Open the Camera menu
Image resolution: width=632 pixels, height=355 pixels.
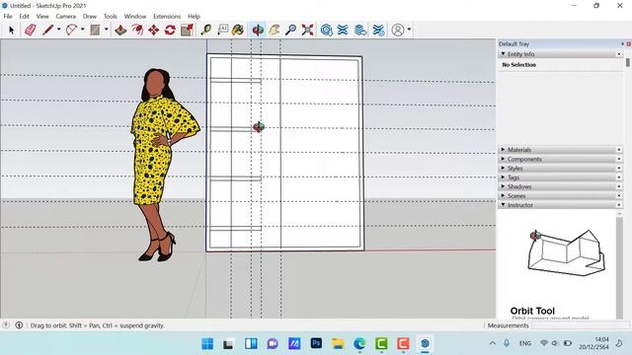66,17
